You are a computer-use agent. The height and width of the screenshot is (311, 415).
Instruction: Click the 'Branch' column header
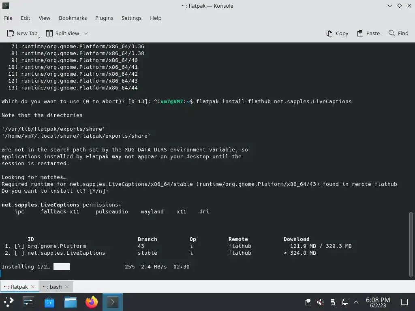tap(148, 239)
